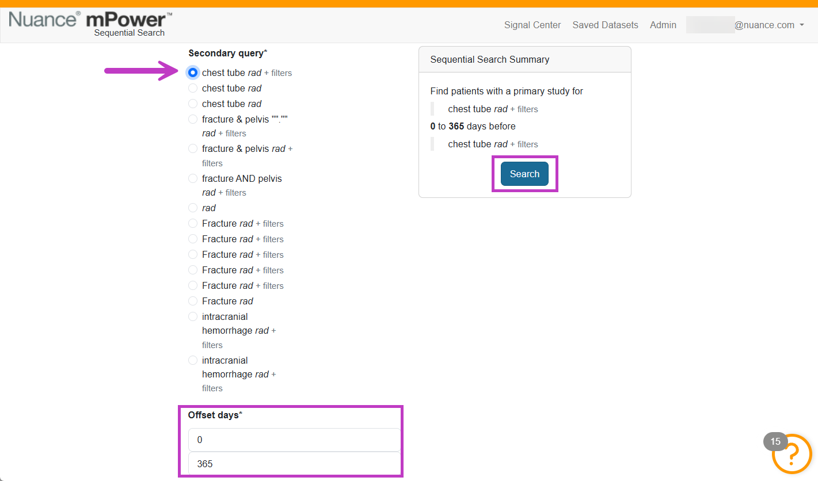Go to the Admin menu item
The width and height of the screenshot is (818, 481).
(663, 25)
